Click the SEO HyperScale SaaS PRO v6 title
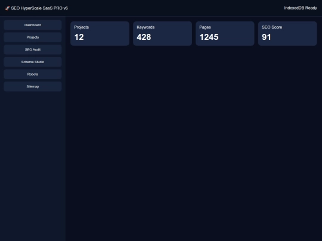 pos(39,8)
